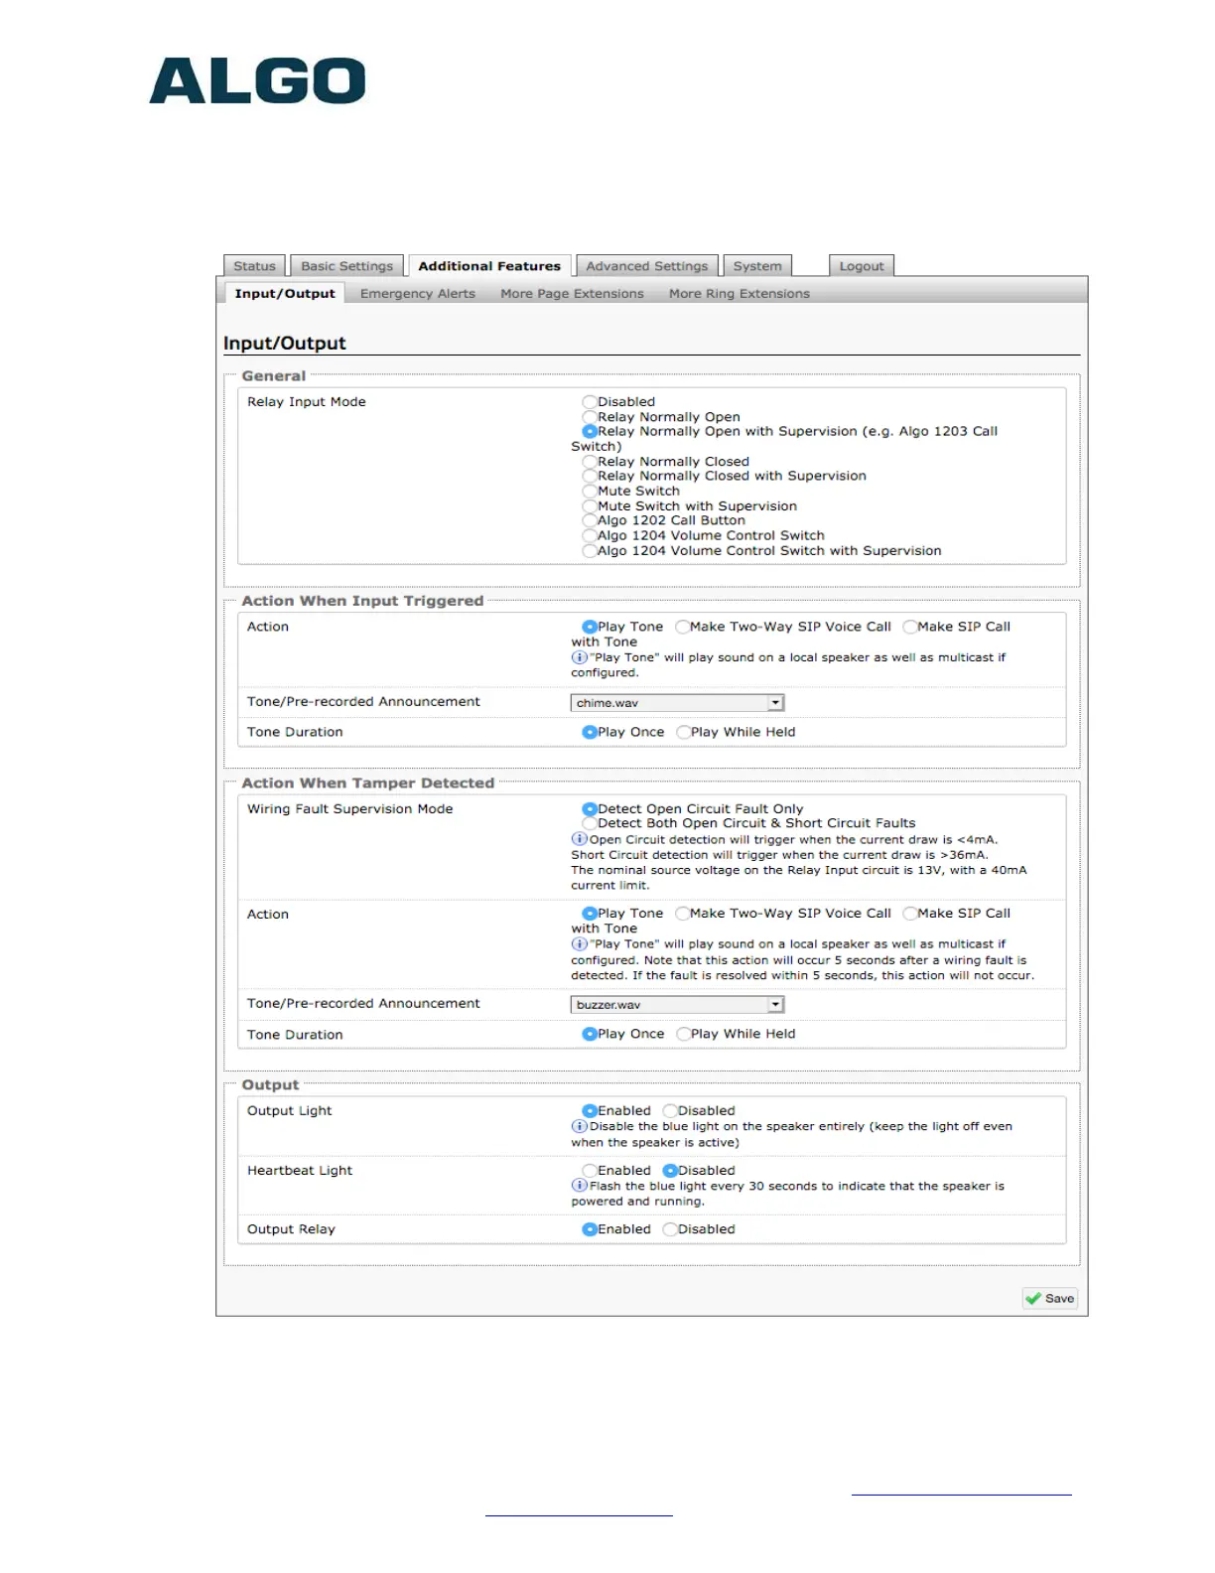
Task: Choose Algo 1202 Call Button input mode
Action: tap(590, 520)
